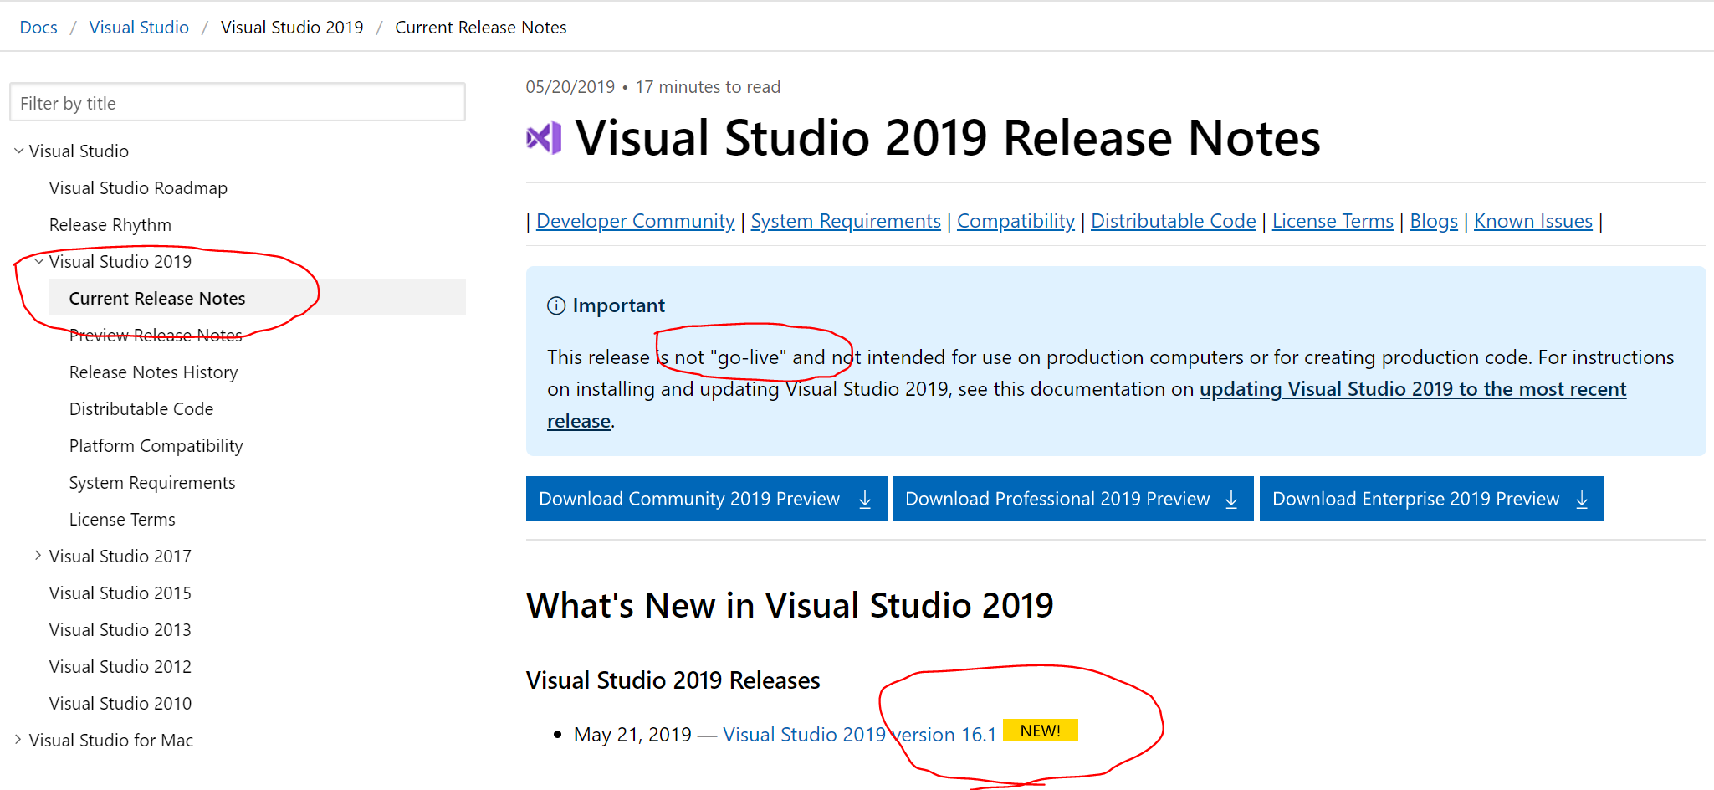The width and height of the screenshot is (1714, 790).
Task: Open Preview Release Notes in sidebar
Action: (x=156, y=335)
